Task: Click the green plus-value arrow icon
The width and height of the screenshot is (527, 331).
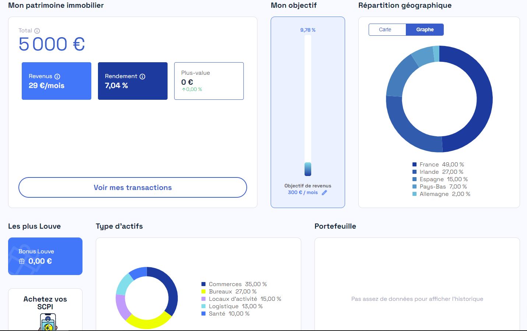Action: (183, 89)
